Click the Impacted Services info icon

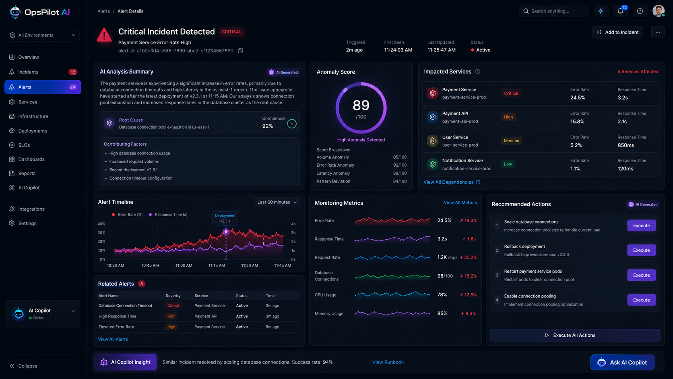tap(478, 72)
